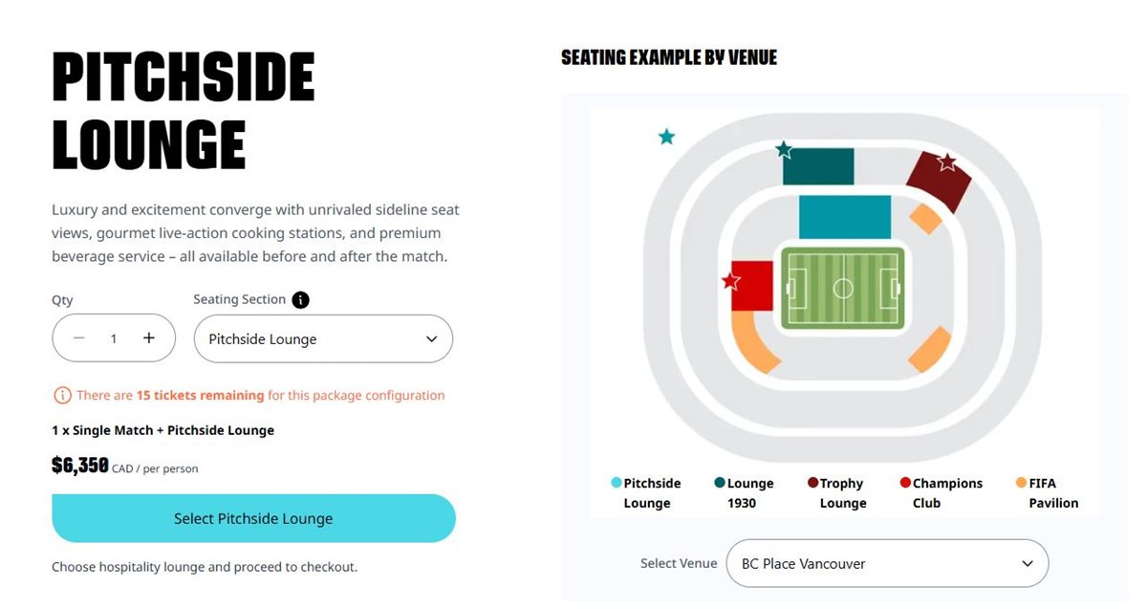Click the FIFA Pavilion legend color dot
1147x609 pixels.
(1021, 483)
